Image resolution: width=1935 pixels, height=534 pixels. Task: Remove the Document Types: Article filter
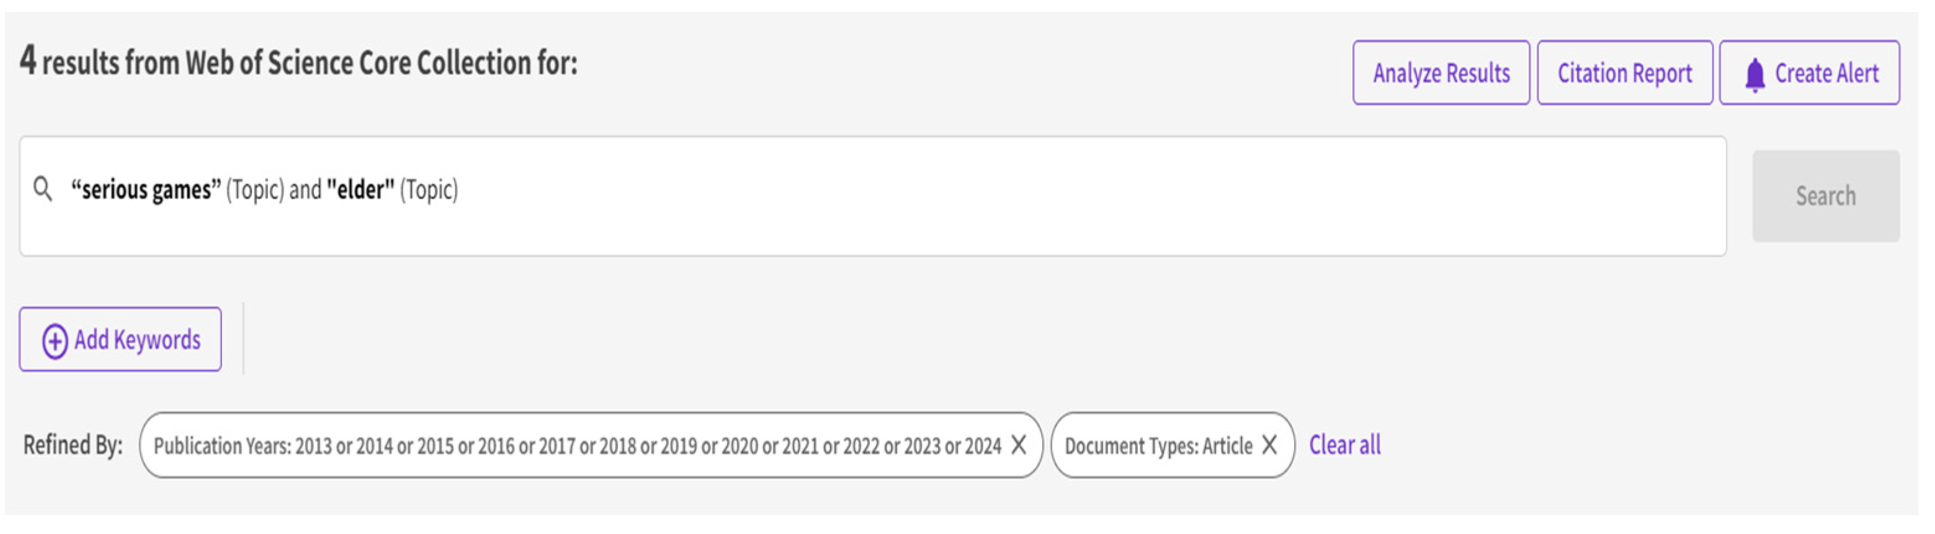pos(1269,445)
